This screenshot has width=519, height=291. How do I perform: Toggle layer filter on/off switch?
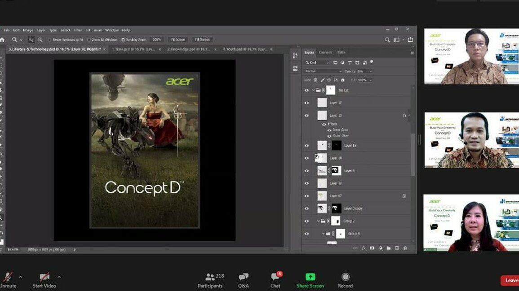tap(372, 62)
